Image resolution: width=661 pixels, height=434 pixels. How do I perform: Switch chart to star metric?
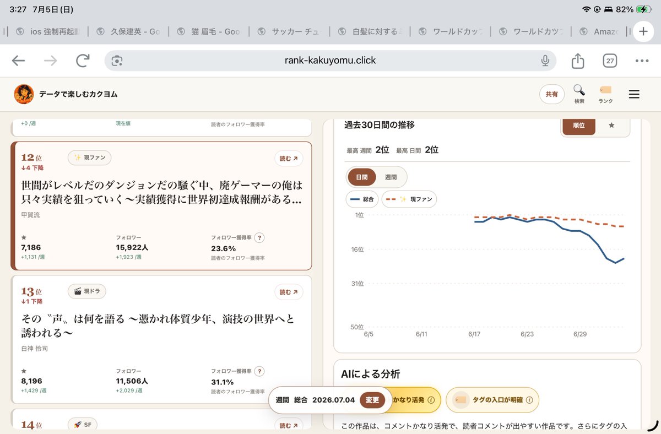pos(611,126)
